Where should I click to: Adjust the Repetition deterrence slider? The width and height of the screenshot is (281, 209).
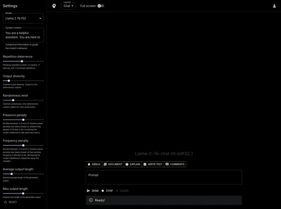click(23, 61)
